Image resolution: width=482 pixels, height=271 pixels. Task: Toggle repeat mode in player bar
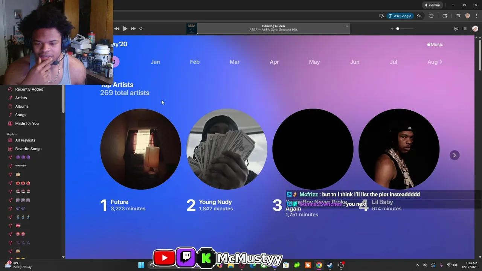point(141,29)
